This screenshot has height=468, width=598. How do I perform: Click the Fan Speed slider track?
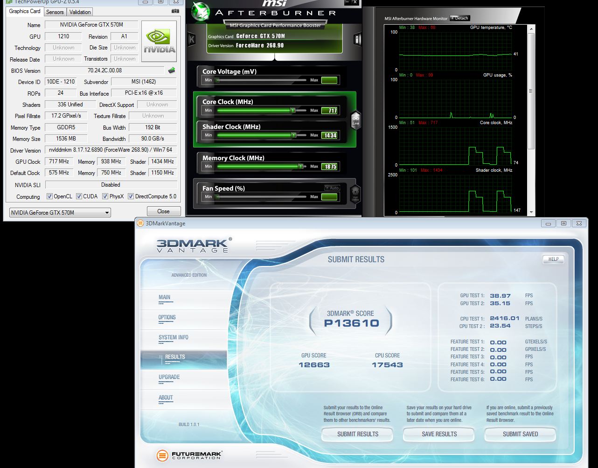[x=261, y=197]
